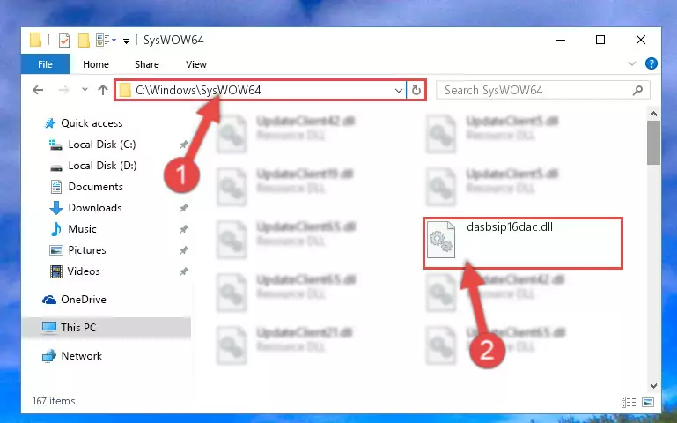Expand the ribbon with the chevron

tap(632, 64)
